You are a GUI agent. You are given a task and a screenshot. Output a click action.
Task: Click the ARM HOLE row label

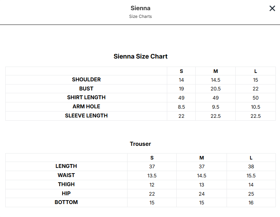pos(86,107)
